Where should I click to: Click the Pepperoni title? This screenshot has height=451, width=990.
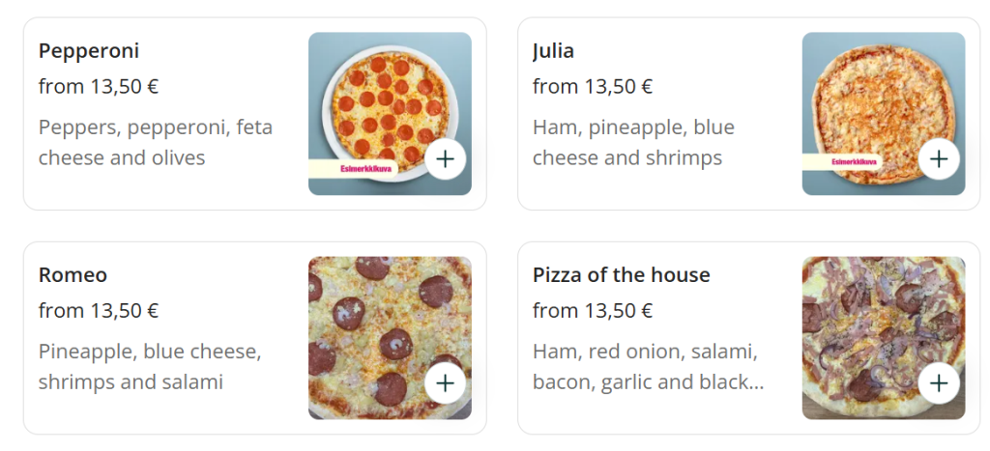pyautogui.click(x=89, y=51)
